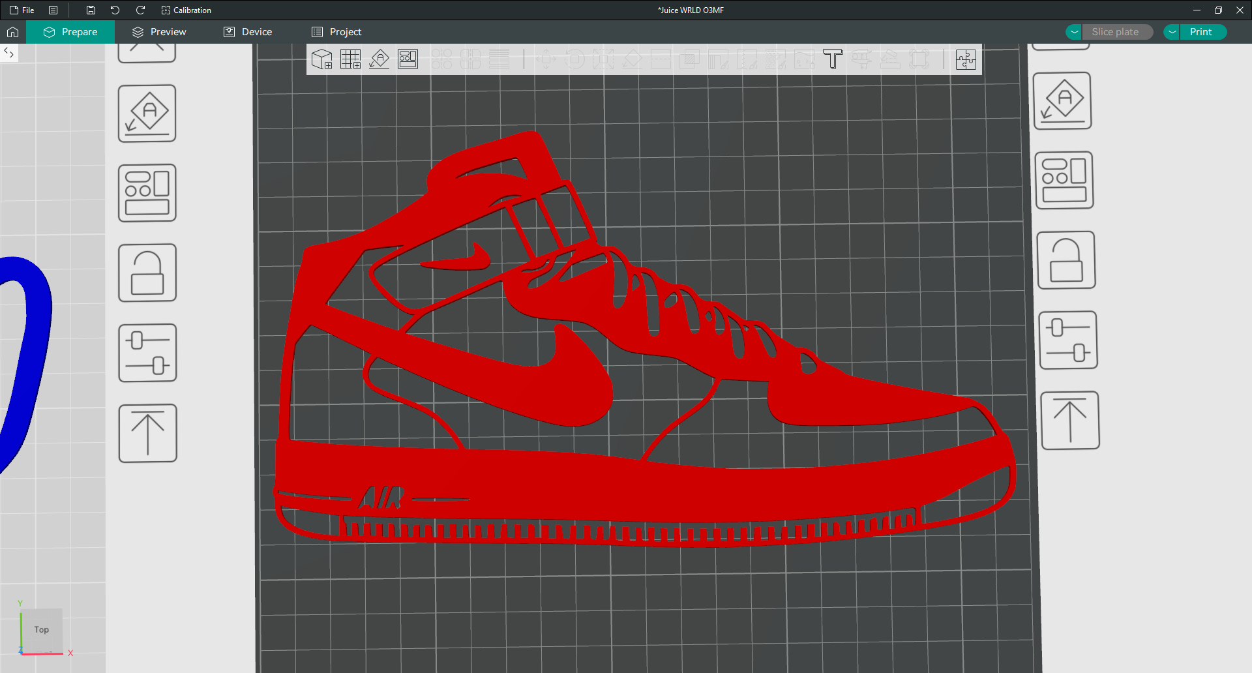
Task: Toggle the padlock right of the shoe plate
Action: point(1066,260)
